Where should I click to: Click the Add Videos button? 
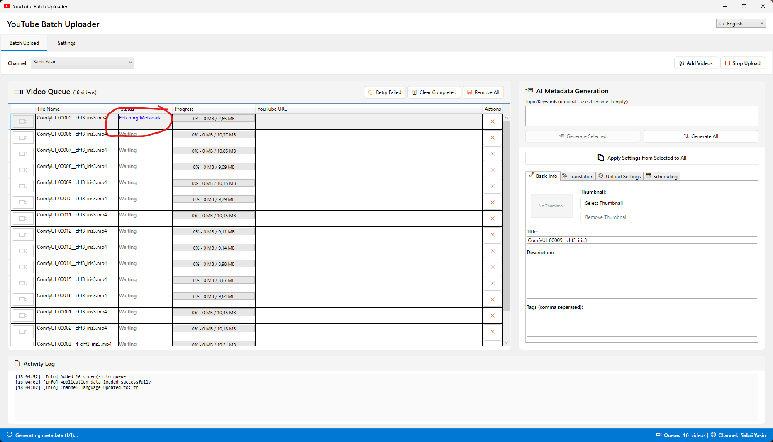[x=695, y=63]
